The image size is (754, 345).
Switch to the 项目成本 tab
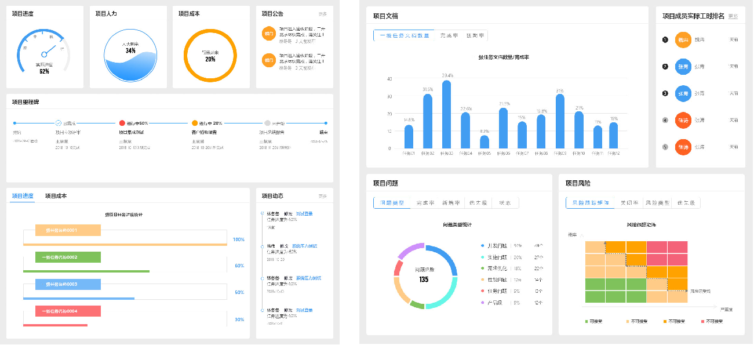click(x=56, y=196)
